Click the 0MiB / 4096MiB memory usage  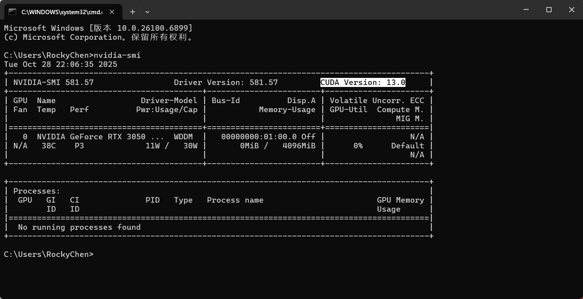pyautogui.click(x=278, y=146)
